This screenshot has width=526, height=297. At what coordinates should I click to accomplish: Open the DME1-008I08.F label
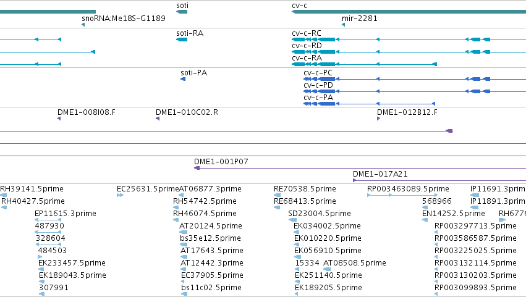point(87,112)
